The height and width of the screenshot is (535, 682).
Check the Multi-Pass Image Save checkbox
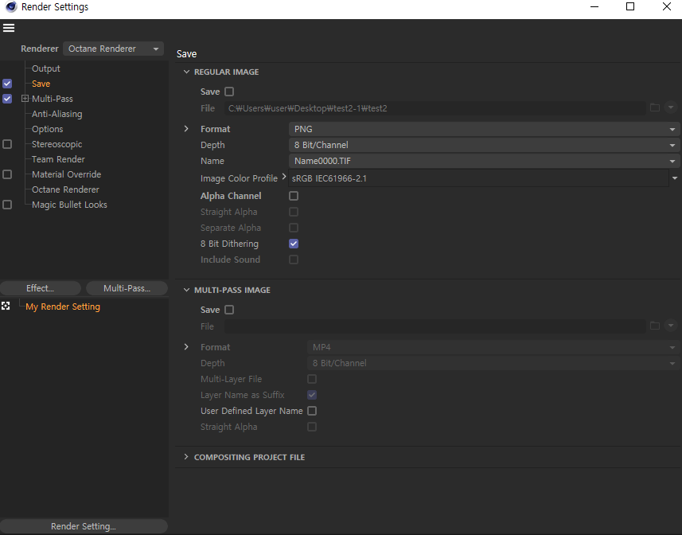click(229, 310)
